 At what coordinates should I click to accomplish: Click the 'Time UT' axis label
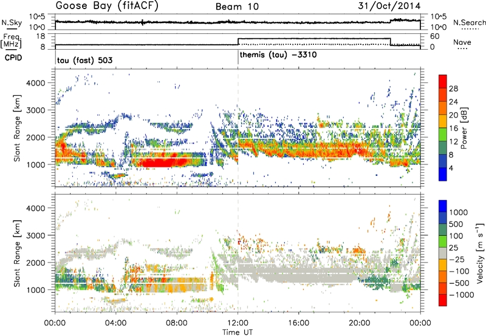pos(238,332)
